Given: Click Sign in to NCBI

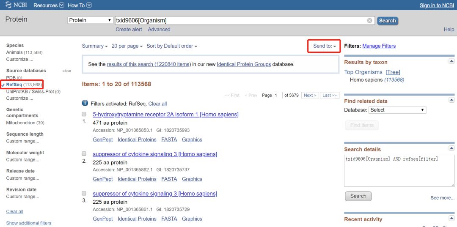Looking at the screenshot, I should point(437,5).
